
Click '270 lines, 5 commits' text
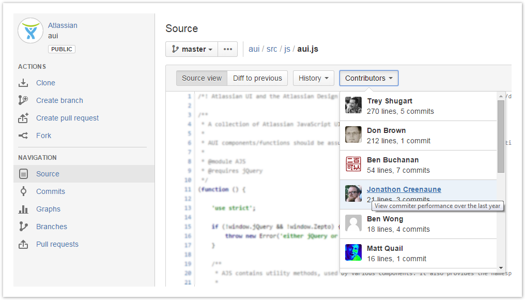pos(400,111)
